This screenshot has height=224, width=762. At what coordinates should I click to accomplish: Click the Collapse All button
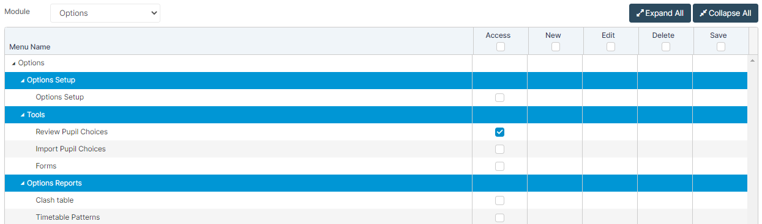click(x=725, y=13)
